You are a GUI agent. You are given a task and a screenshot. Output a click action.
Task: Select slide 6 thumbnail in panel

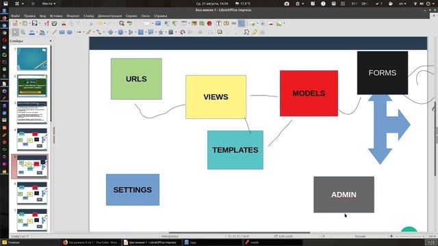click(32, 193)
